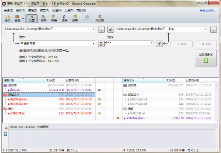
Task: Click the log panel clock icon
Action: coord(6,128)
